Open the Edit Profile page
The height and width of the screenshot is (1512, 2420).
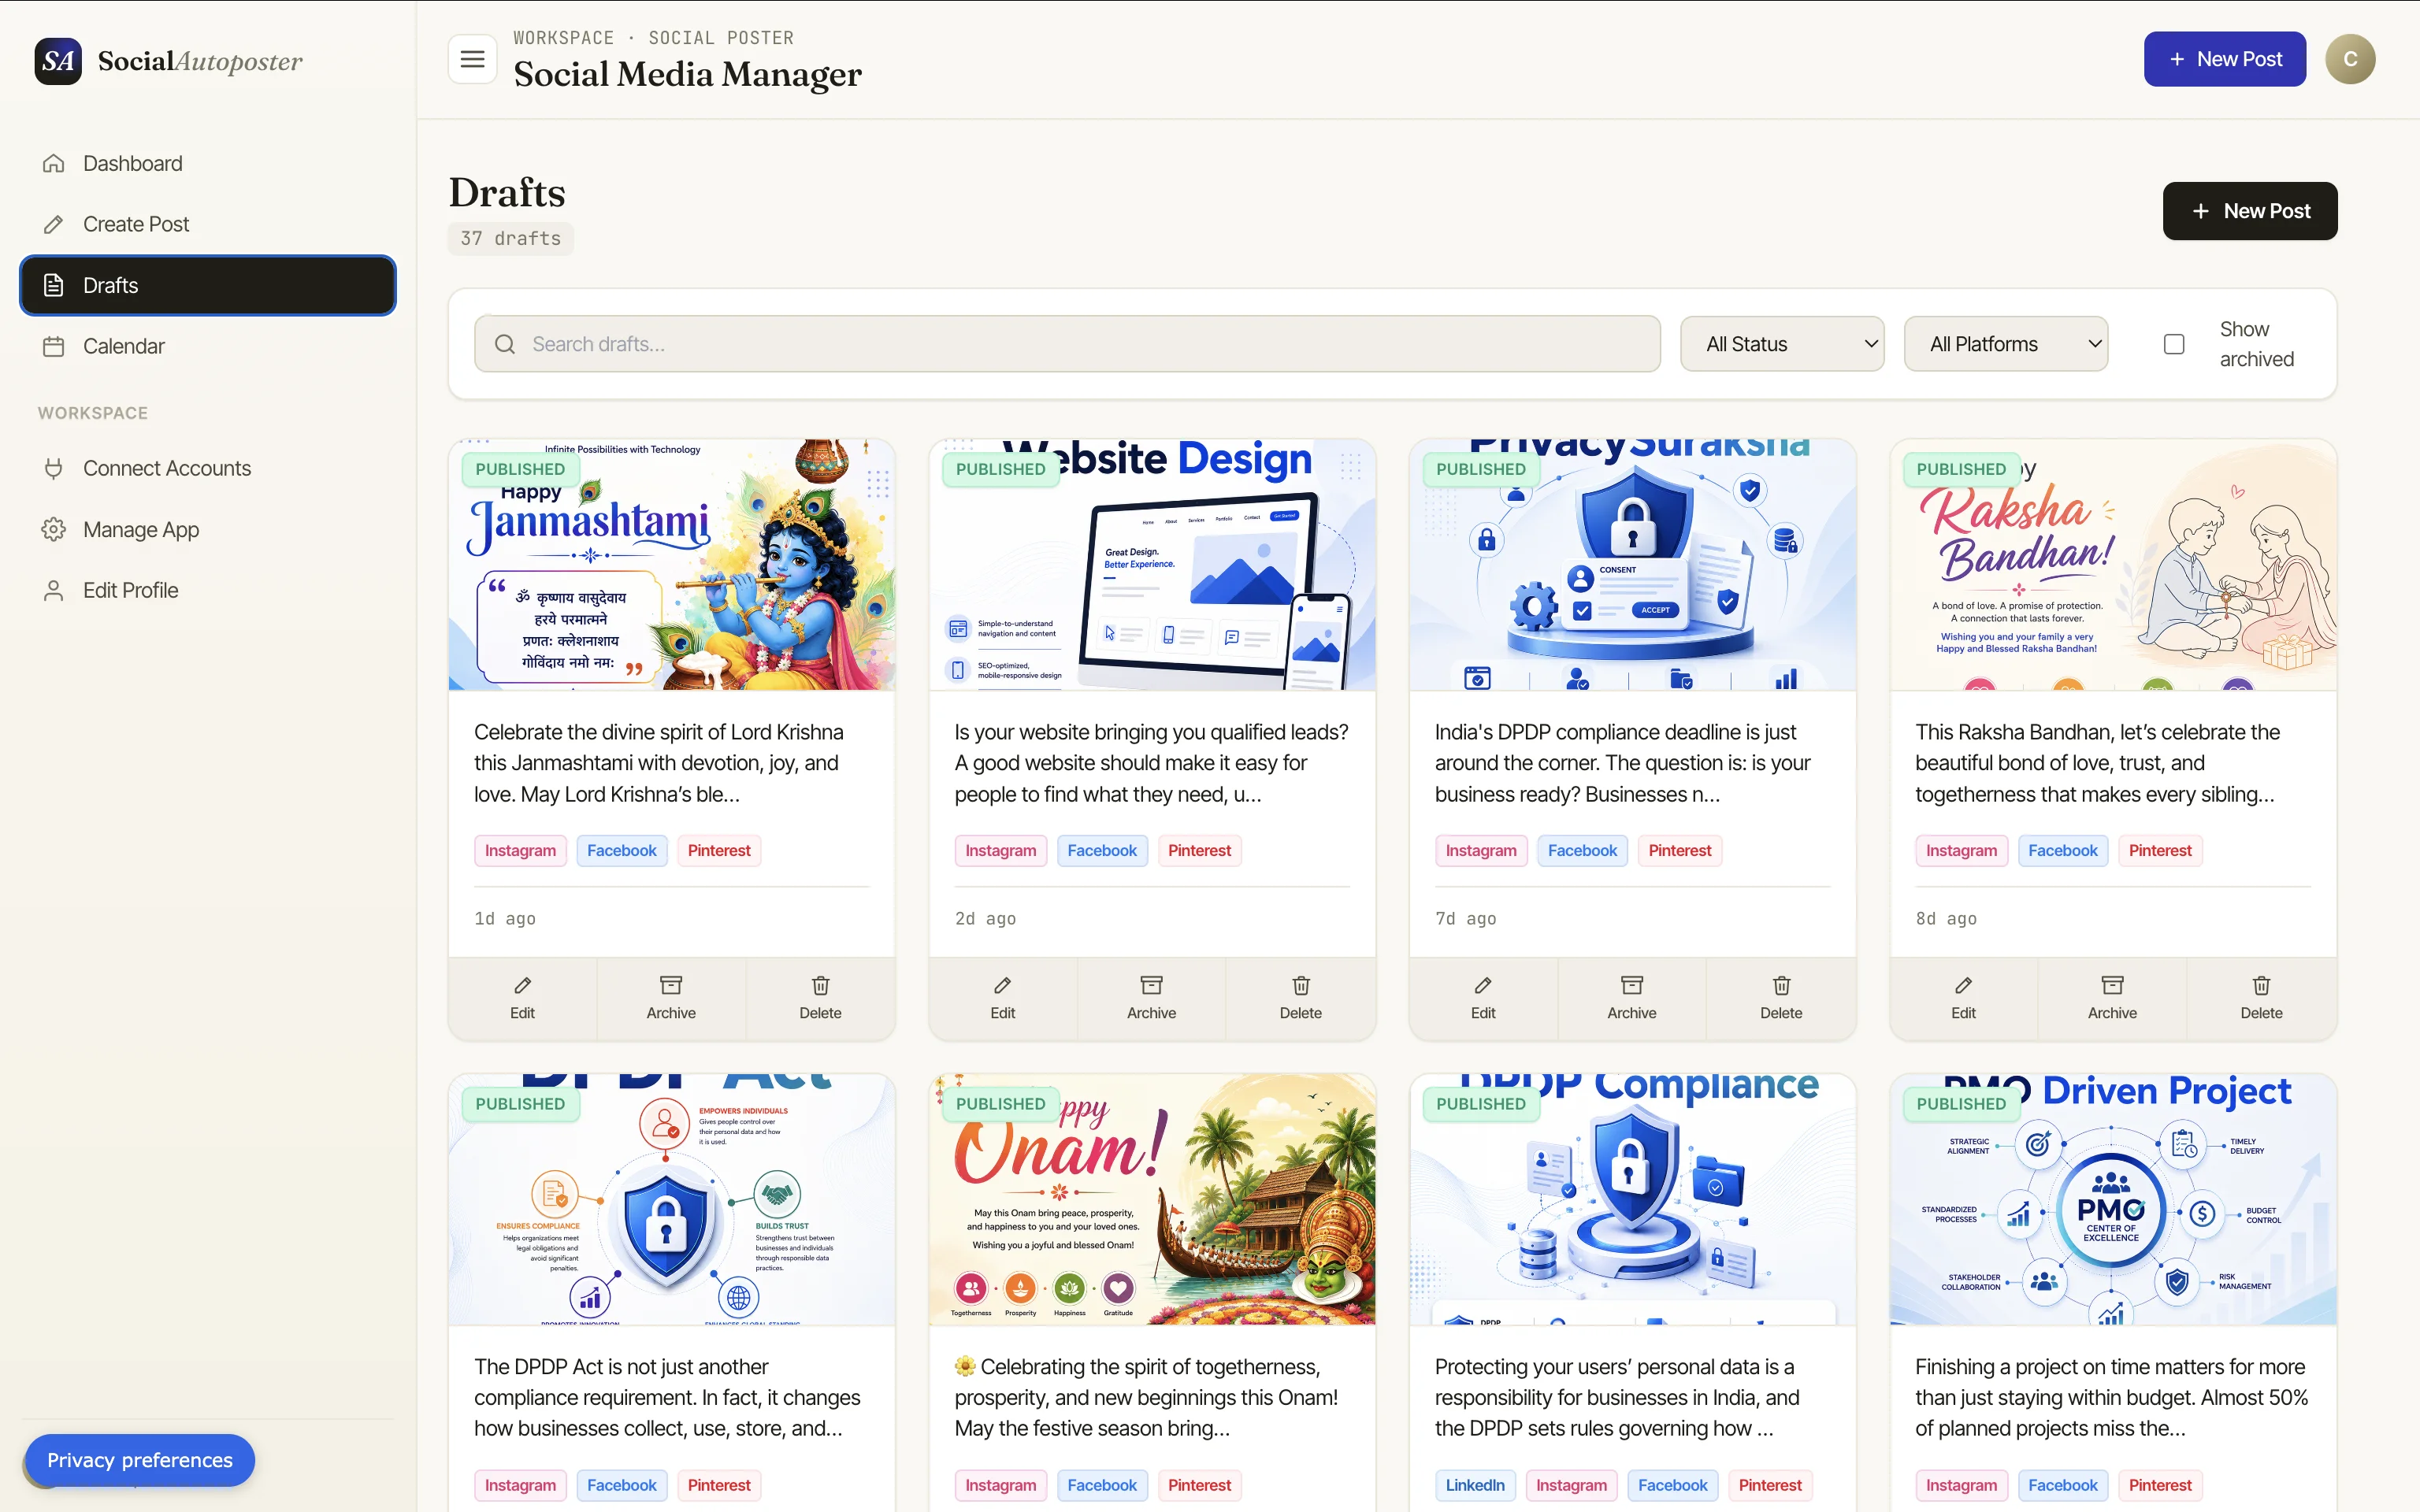coord(208,590)
